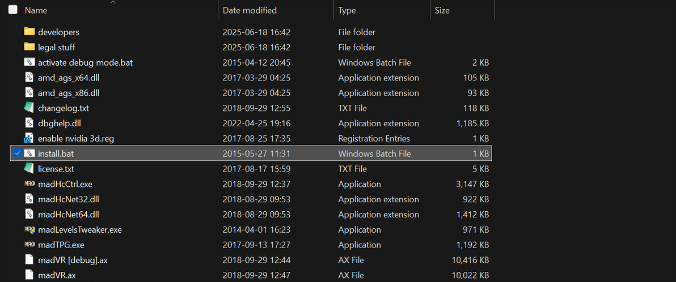Select activate debug mode.bat file name
Screen dimensions: 676x282
coord(86,62)
